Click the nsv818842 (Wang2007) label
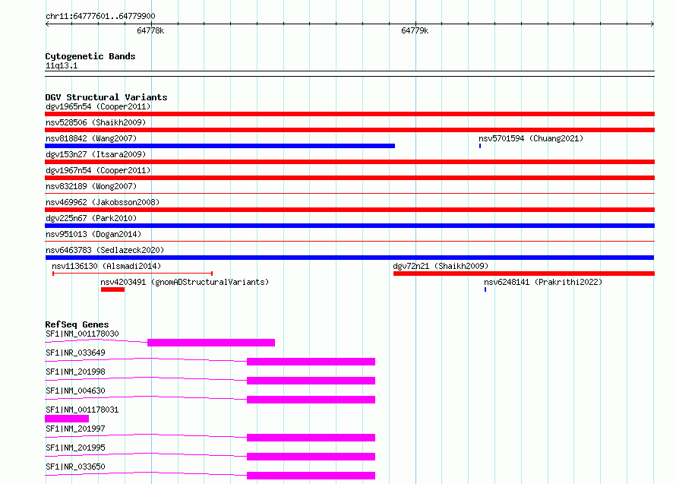This screenshot has width=676, height=484. pyautogui.click(x=91, y=138)
